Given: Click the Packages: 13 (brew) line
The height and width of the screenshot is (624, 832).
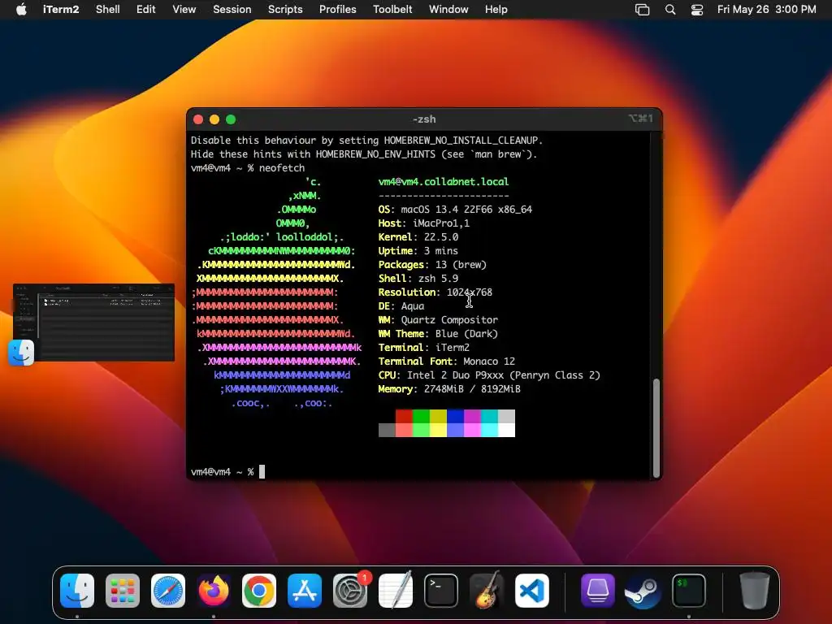Looking at the screenshot, I should tap(432, 265).
